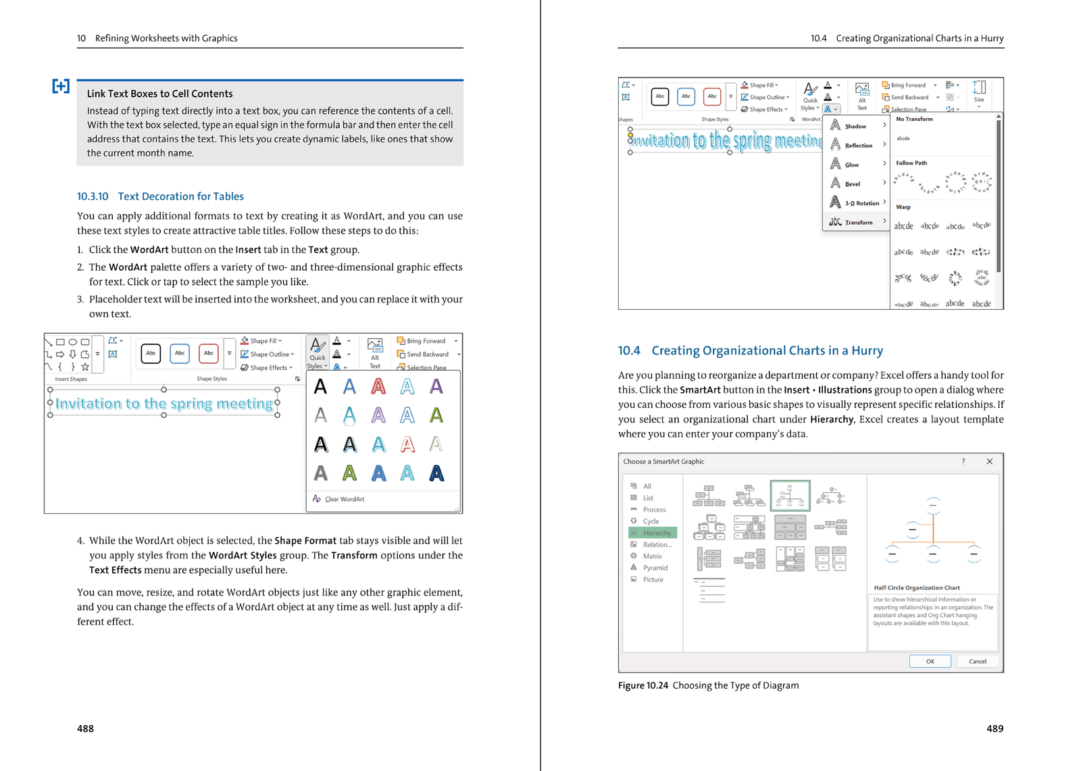Image resolution: width=1081 pixels, height=771 pixels.
Task: Click the Align objects dropdown icon
Action: coord(952,85)
